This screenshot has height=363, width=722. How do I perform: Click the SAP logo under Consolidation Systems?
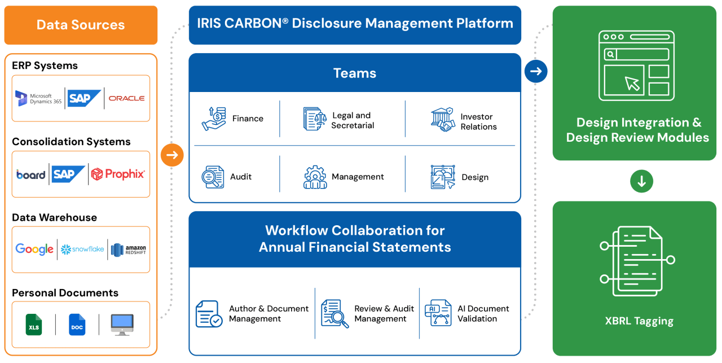coord(69,174)
